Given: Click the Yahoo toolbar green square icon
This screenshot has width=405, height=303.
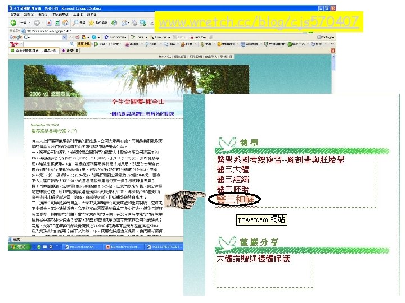Looking at the screenshot, I should [290, 44].
